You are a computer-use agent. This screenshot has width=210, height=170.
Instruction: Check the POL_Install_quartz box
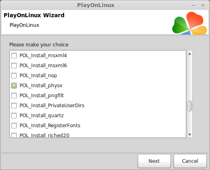(14, 116)
